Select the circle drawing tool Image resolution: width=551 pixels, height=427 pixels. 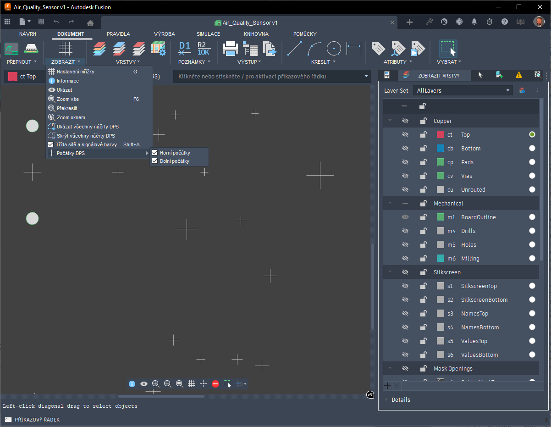pos(334,48)
